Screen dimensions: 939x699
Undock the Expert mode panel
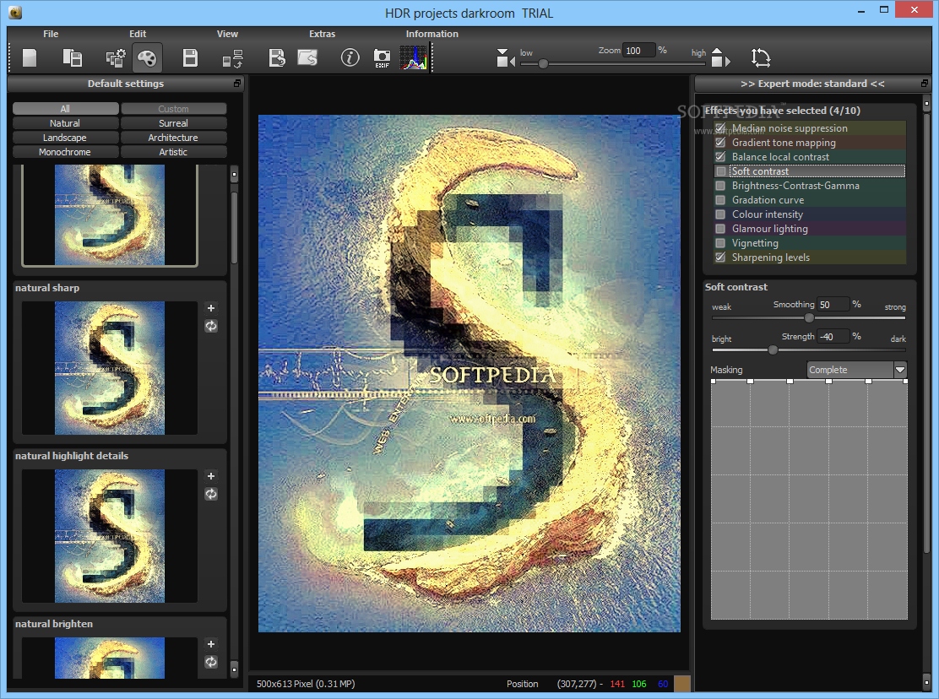[925, 84]
